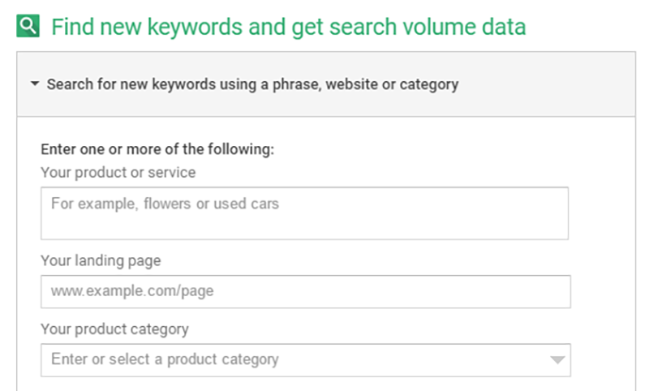649x391 pixels.
Task: Click the blank middle of the product category combo box
Action: coord(414,360)
